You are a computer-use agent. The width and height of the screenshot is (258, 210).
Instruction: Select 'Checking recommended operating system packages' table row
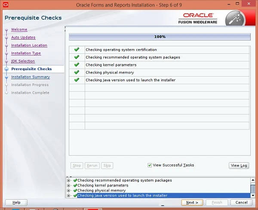159,57
